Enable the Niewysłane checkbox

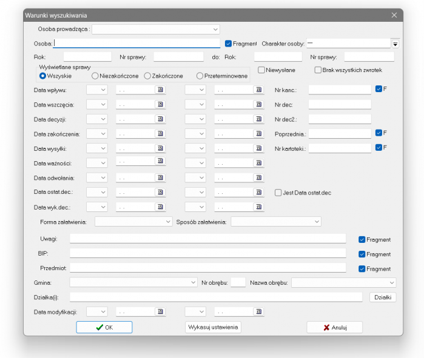(x=261, y=70)
